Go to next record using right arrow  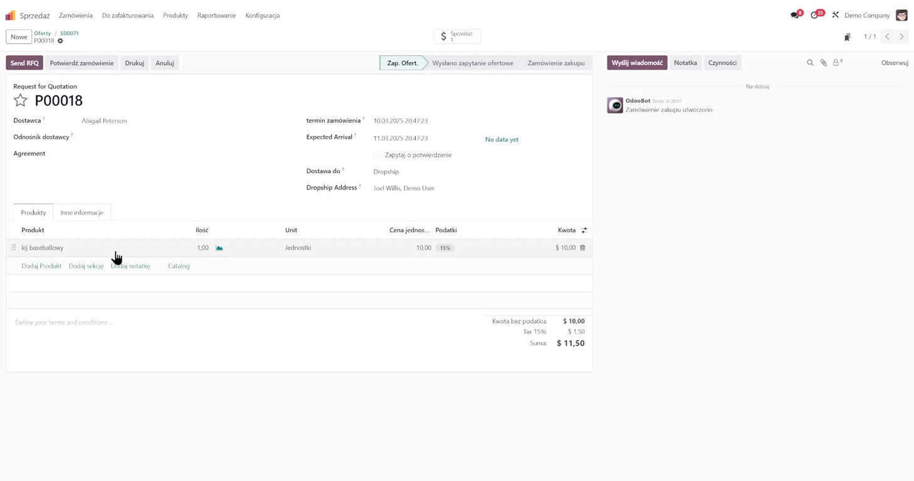click(901, 37)
